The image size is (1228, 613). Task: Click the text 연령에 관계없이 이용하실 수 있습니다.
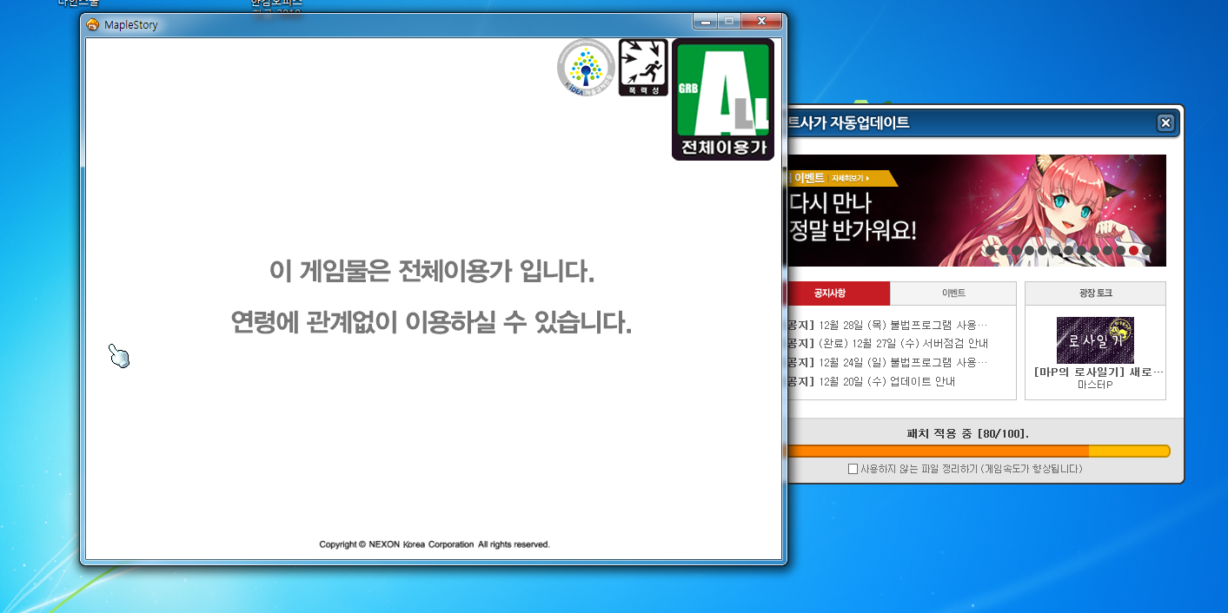(x=431, y=322)
